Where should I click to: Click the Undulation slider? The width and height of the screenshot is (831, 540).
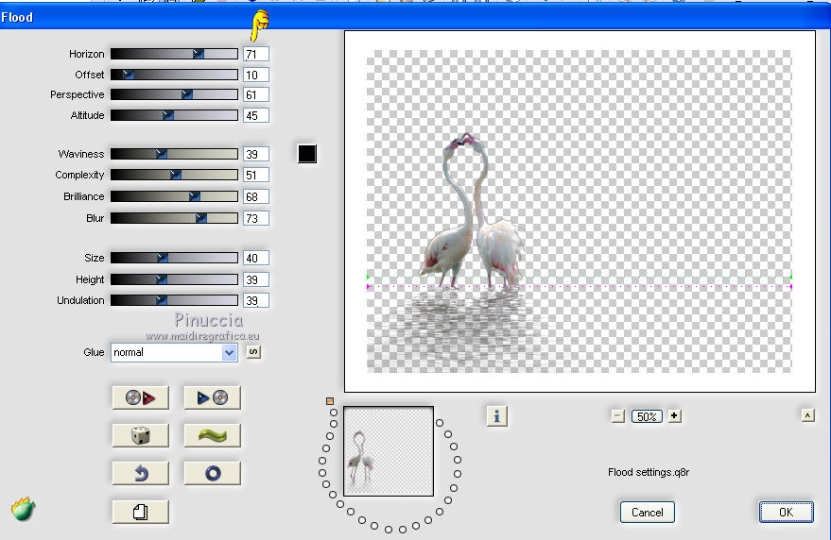point(174,300)
